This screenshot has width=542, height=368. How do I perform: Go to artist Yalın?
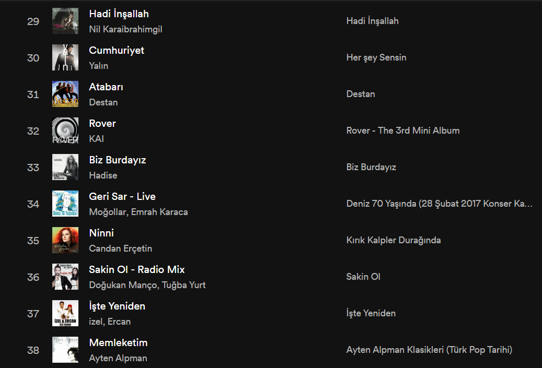click(98, 66)
